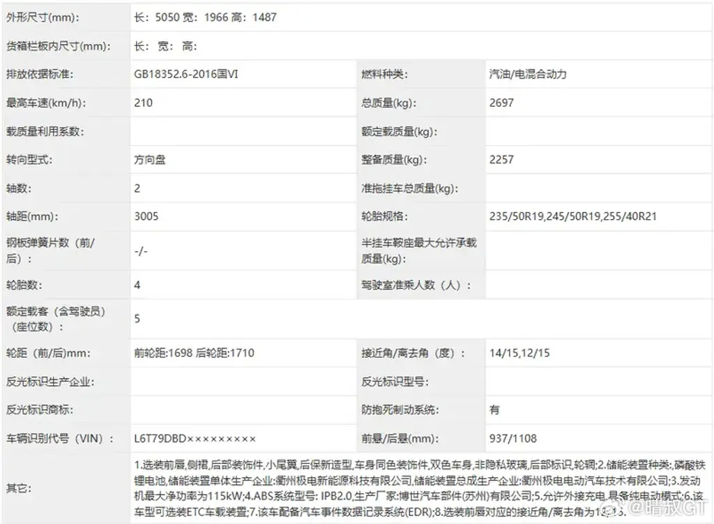The width and height of the screenshot is (714, 524).
Task: Select the 转向型式 label
Action: point(29,160)
